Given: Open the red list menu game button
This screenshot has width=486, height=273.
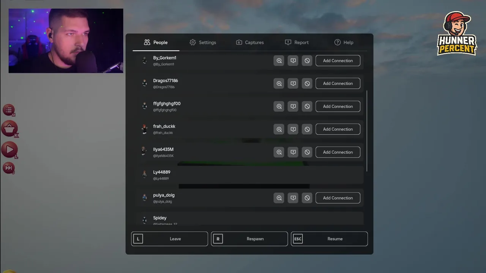Looking at the screenshot, I should (x=8, y=110).
